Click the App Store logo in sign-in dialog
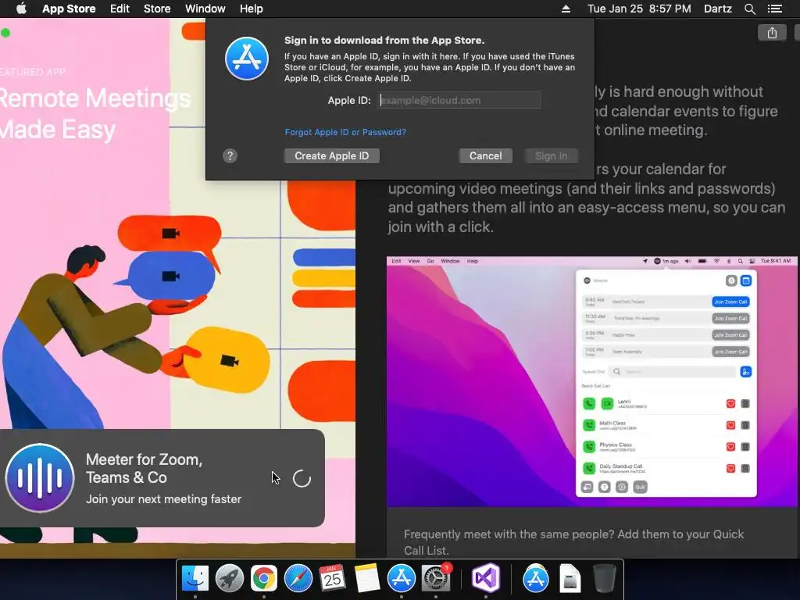The image size is (800, 600). point(247,59)
